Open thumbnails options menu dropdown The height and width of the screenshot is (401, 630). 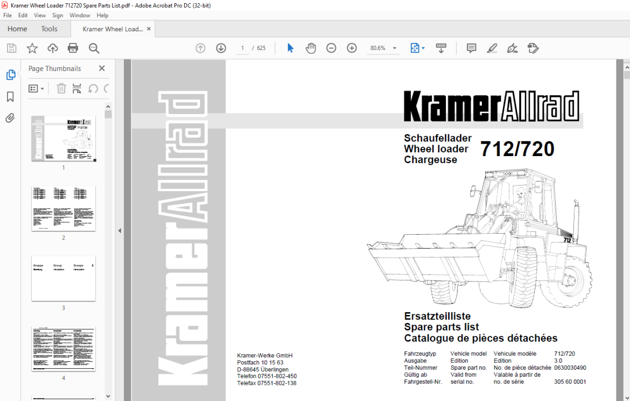pos(36,88)
